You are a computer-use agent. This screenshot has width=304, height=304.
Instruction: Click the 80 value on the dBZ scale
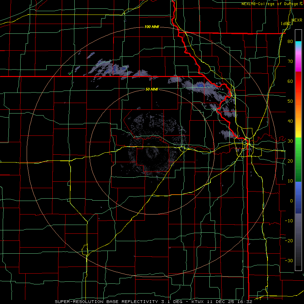point(290,41)
